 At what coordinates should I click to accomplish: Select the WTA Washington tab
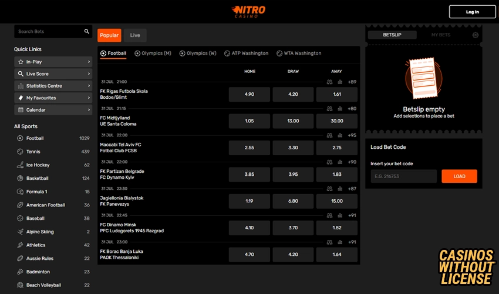point(299,54)
